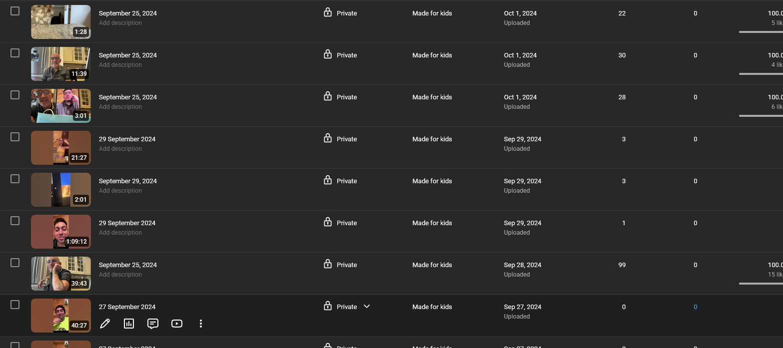Click the lock icon on the 21:27 video row

328,138
